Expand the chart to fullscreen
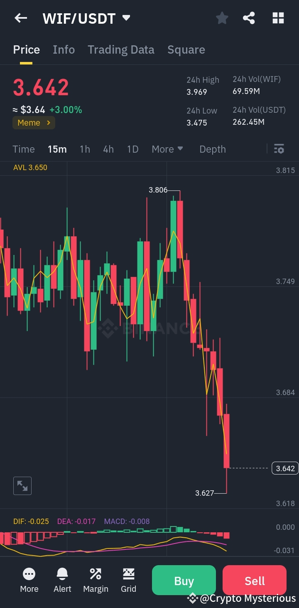 pyautogui.click(x=22, y=485)
